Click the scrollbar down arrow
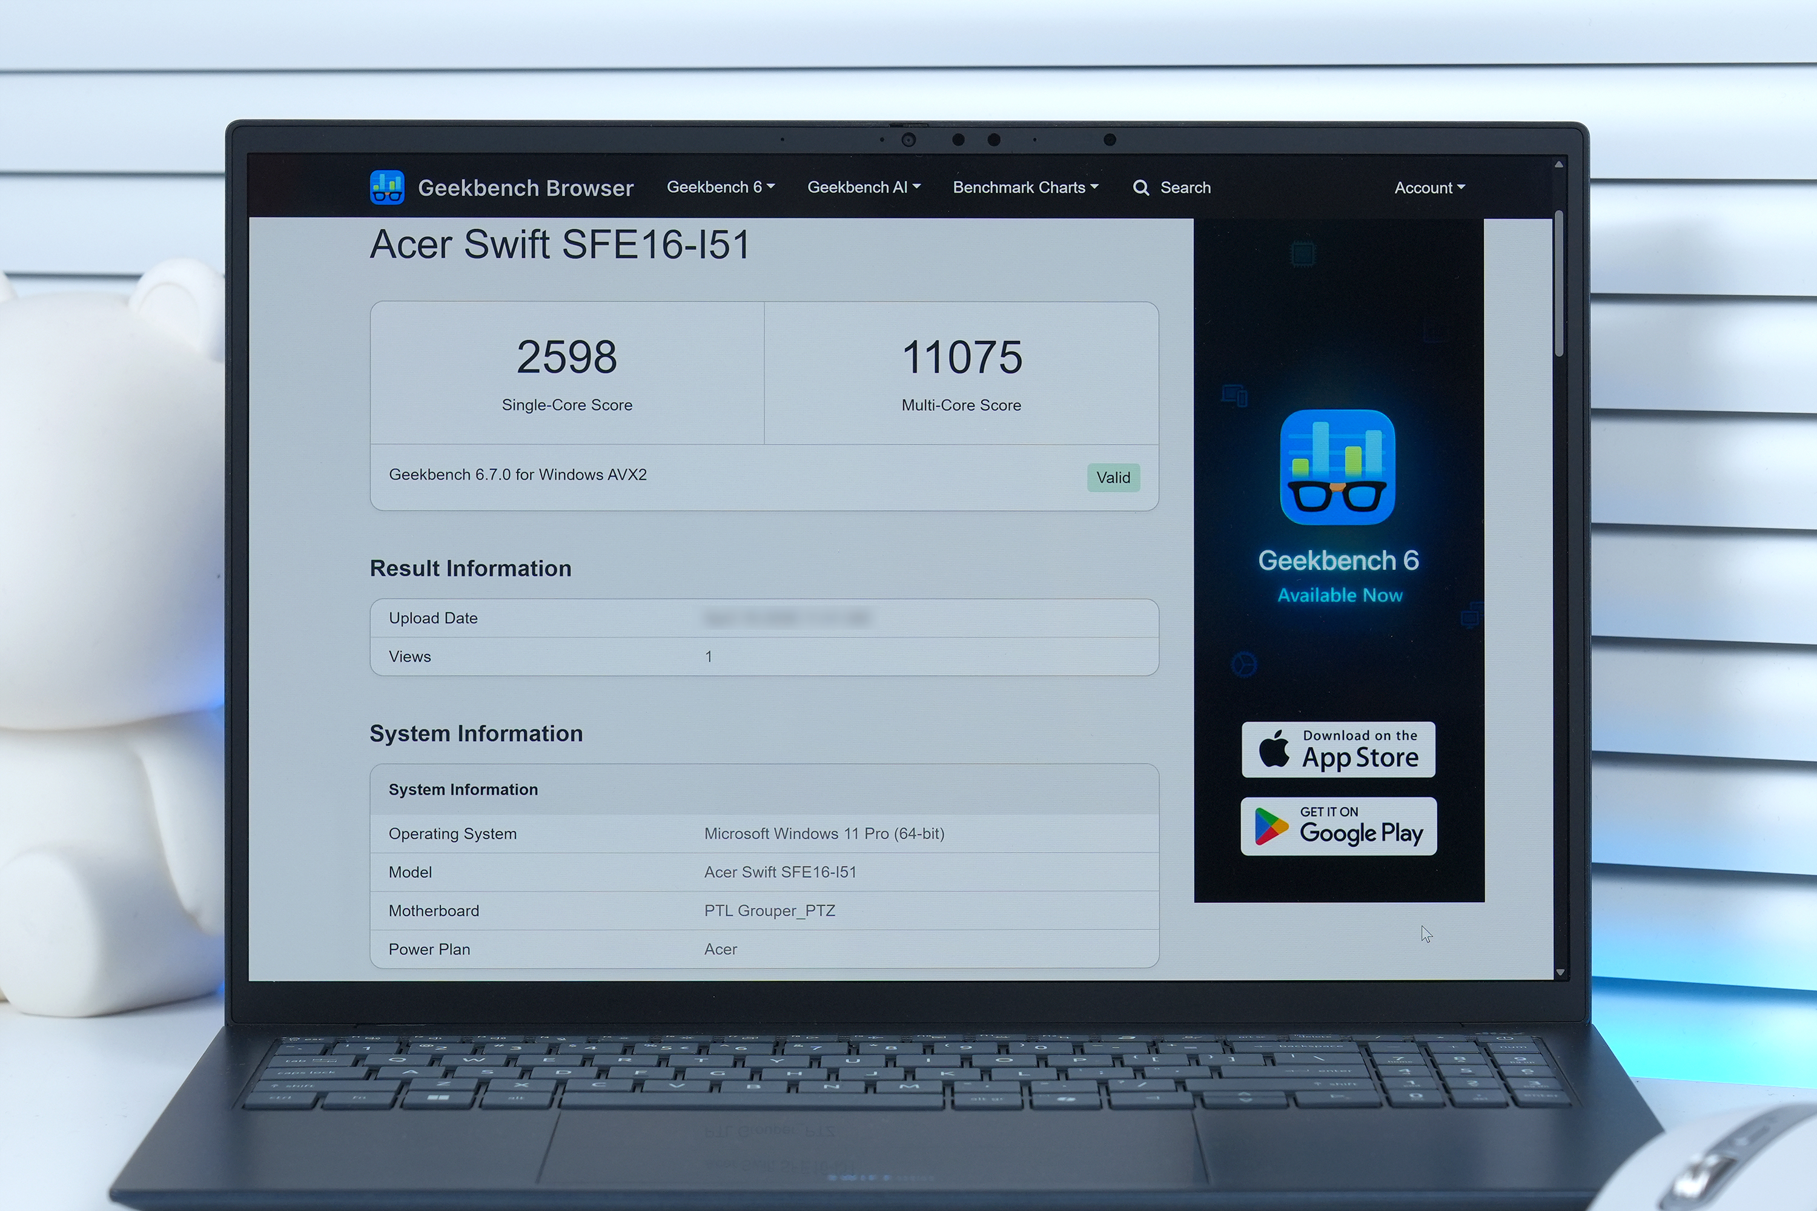The width and height of the screenshot is (1817, 1211). pyautogui.click(x=1560, y=972)
